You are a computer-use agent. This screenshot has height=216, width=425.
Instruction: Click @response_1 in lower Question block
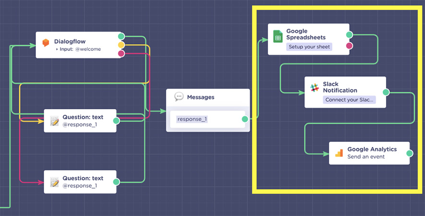click(80, 186)
